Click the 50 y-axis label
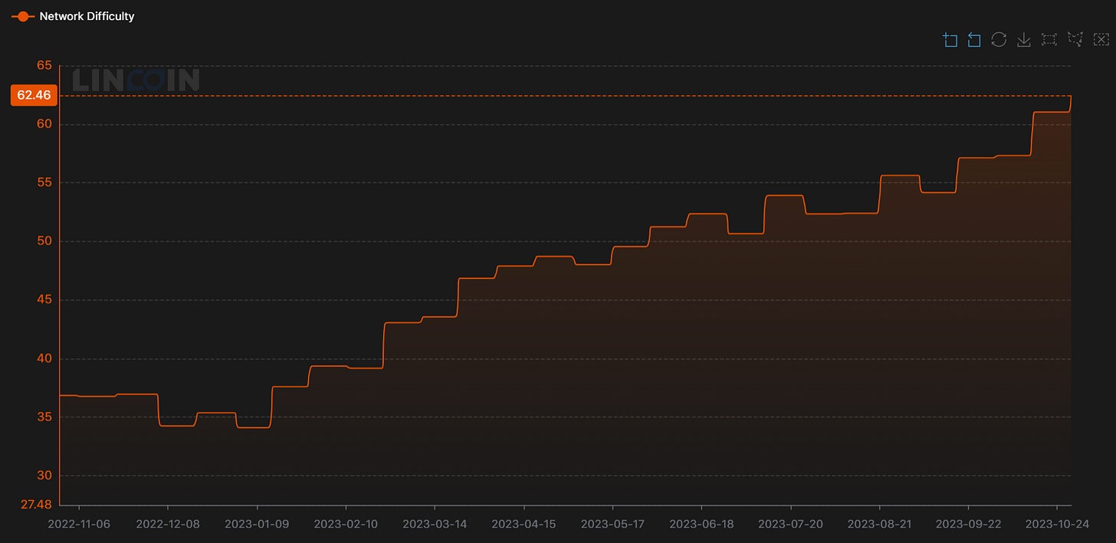The image size is (1116, 543). [44, 241]
